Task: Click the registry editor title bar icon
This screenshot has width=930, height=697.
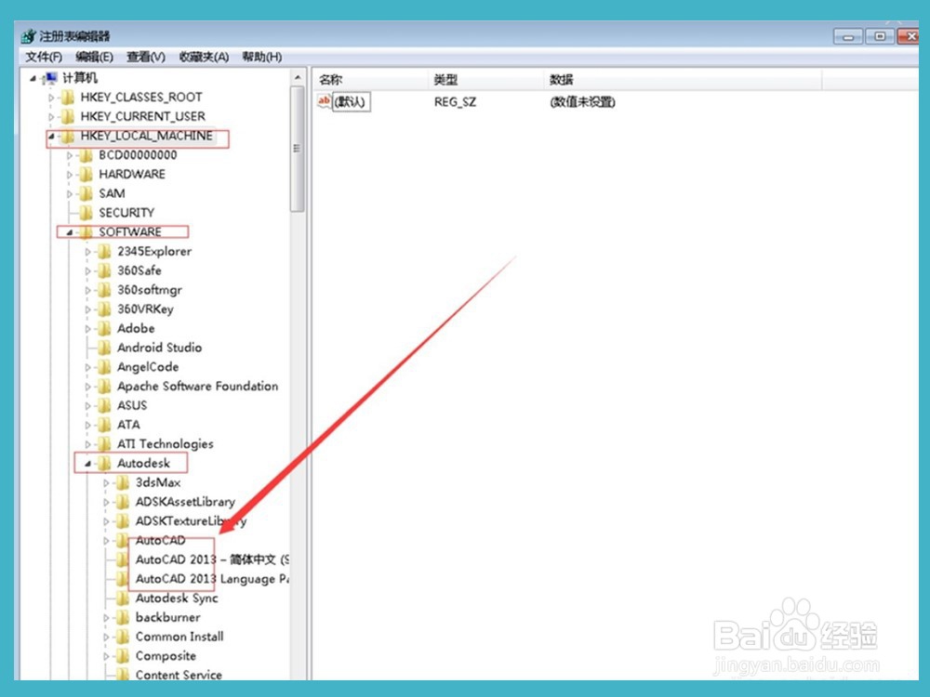Action: [29, 37]
